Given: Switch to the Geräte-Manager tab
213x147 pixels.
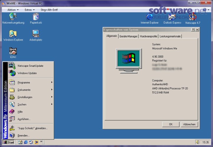Looking at the screenshot, I should coord(128,36).
